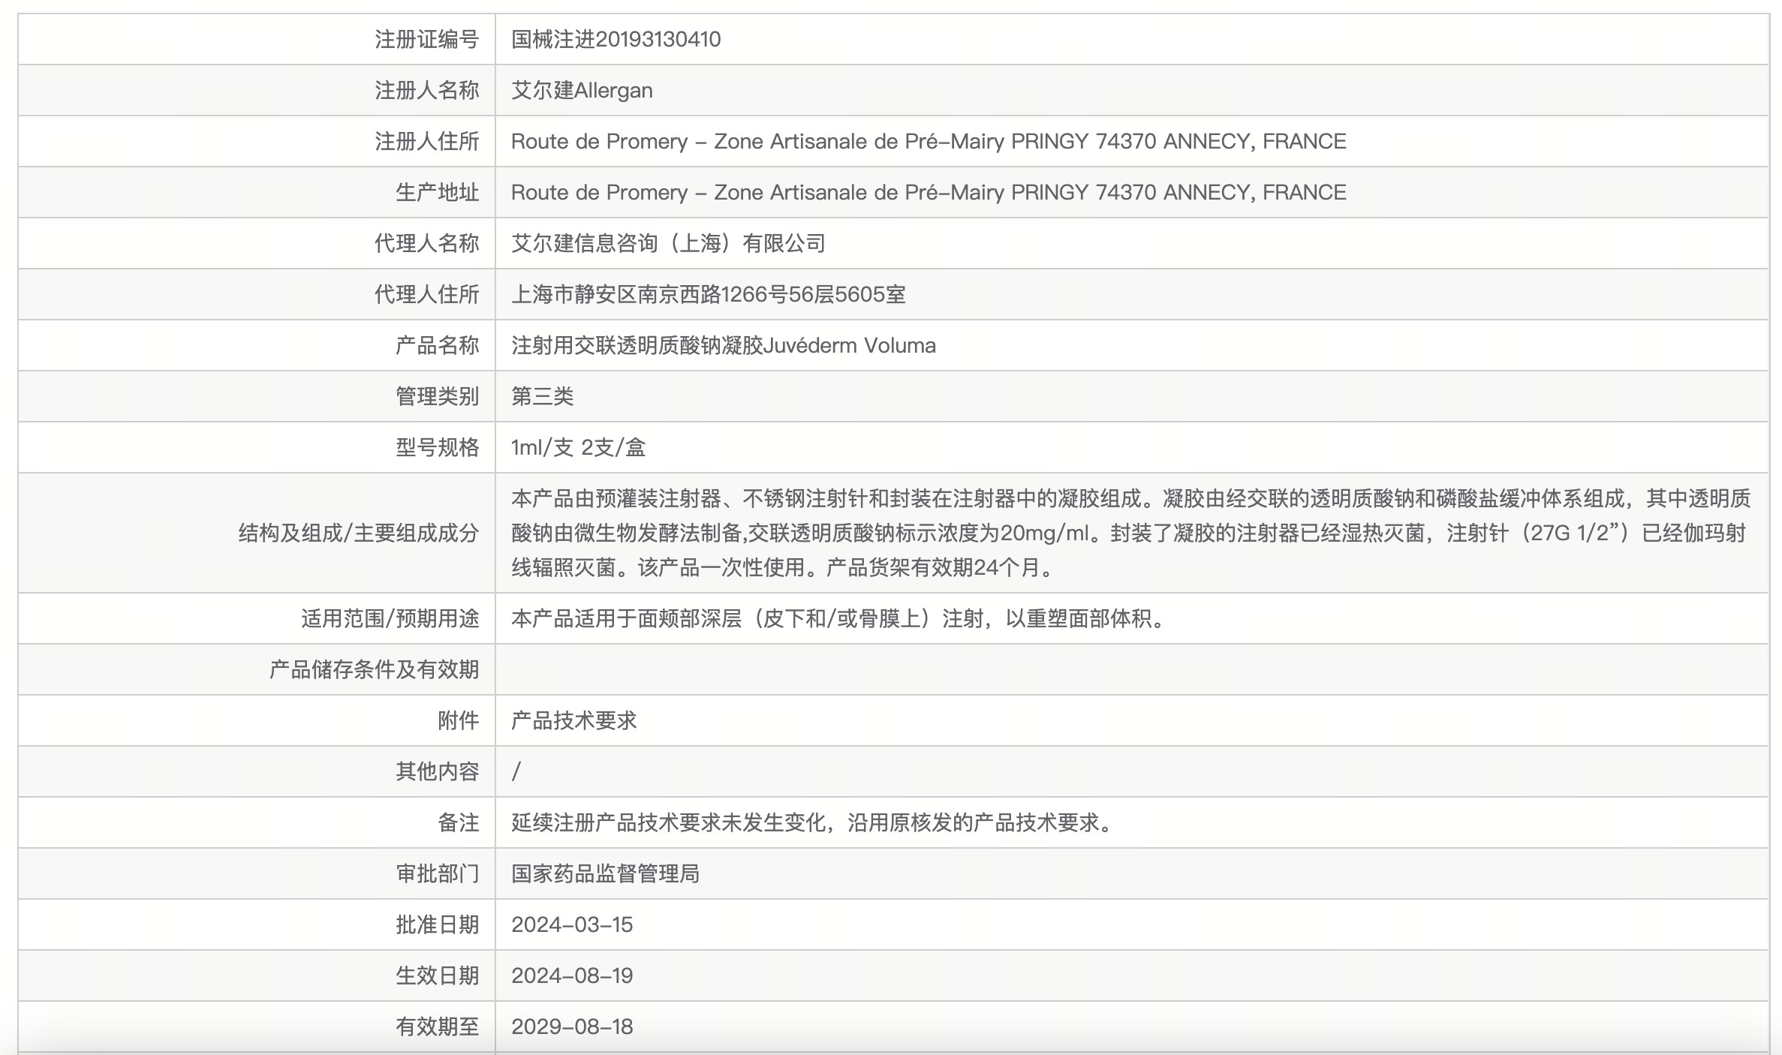Screen dimensions: 1782x1055
Task: Click the 批准日期 label
Action: 437,924
